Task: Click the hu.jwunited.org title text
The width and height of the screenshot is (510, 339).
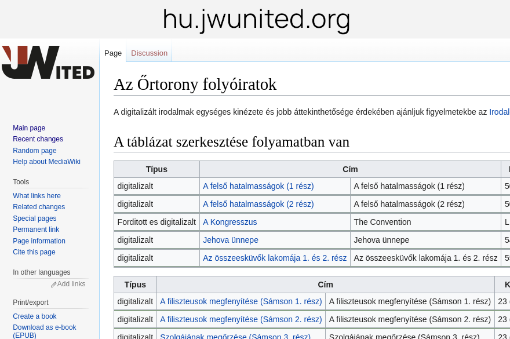Action: pos(256,20)
